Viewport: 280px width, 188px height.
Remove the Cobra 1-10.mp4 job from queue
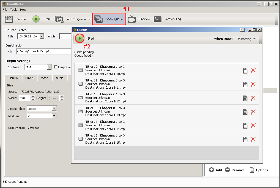point(253,71)
